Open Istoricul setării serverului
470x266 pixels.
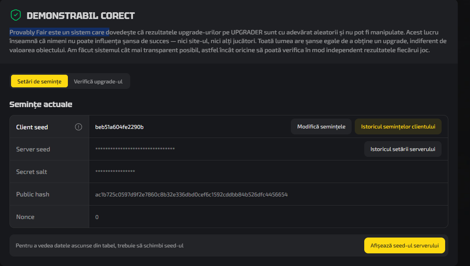click(403, 149)
